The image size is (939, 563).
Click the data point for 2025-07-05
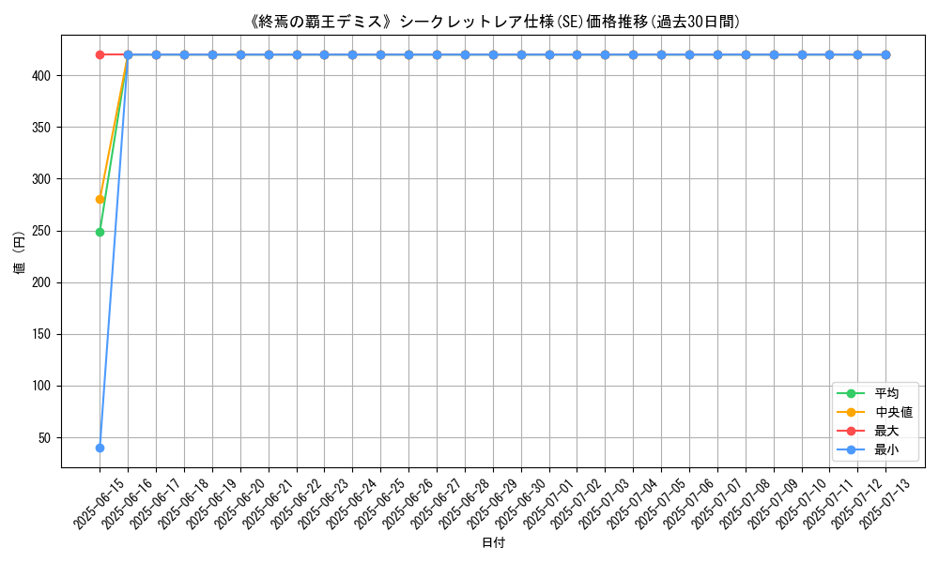(662, 55)
